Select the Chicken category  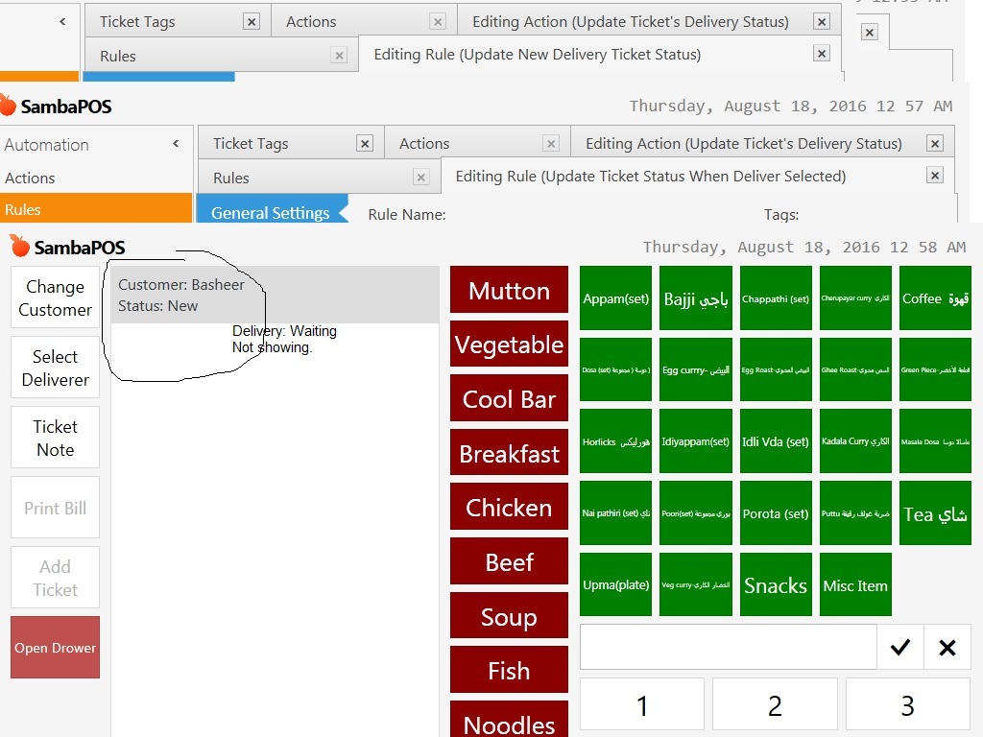[509, 507]
